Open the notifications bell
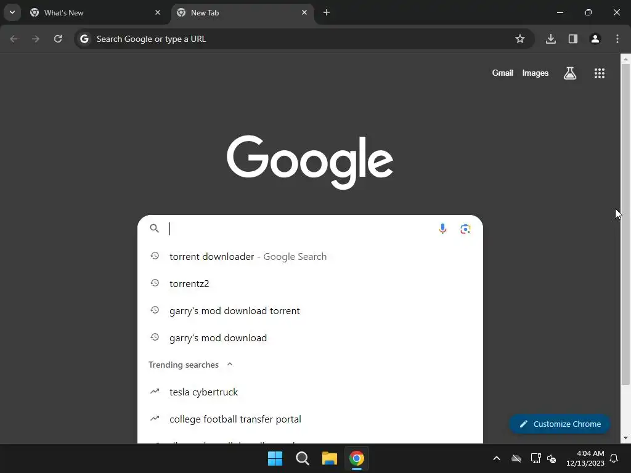 [x=614, y=458]
